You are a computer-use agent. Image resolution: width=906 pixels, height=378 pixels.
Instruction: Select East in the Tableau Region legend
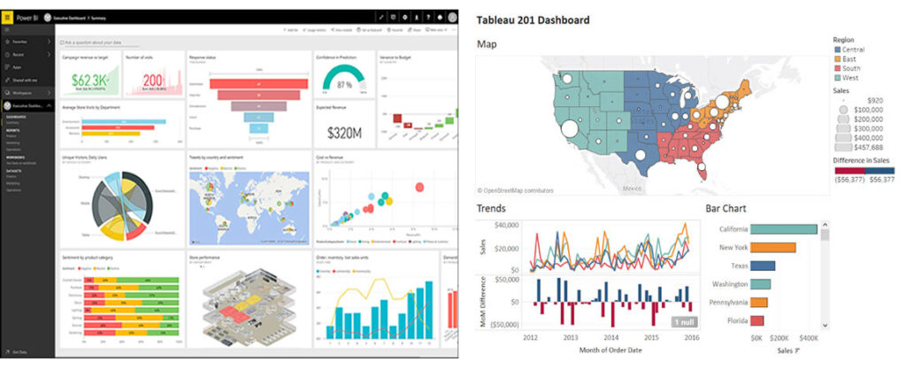click(845, 59)
